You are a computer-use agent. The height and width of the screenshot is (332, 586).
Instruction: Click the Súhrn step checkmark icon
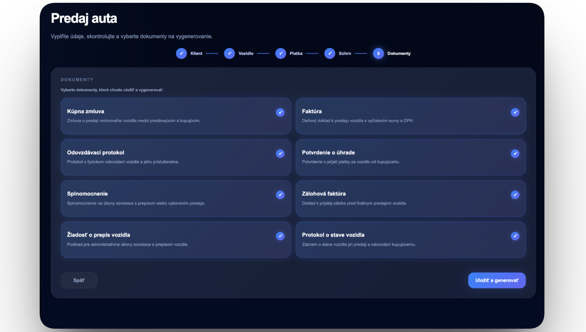coord(330,54)
